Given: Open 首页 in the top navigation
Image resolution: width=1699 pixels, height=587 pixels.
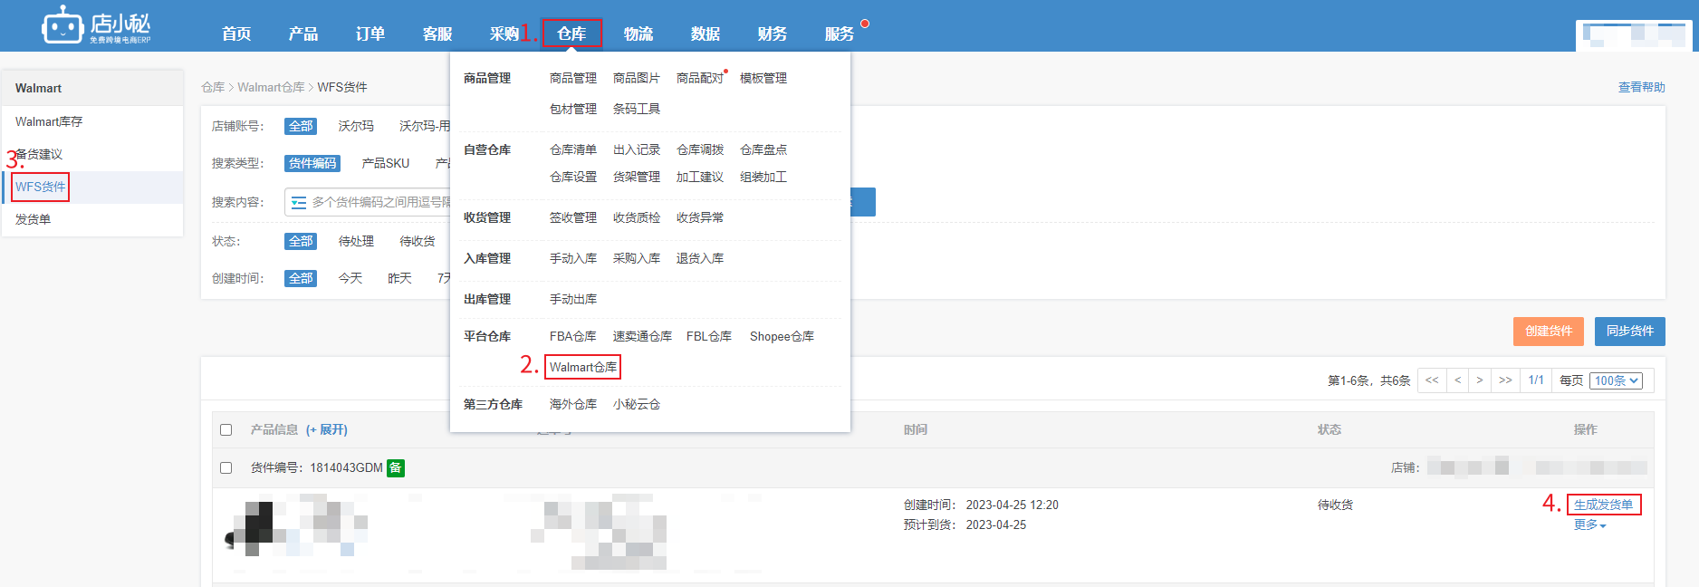Looking at the screenshot, I should click(x=236, y=34).
